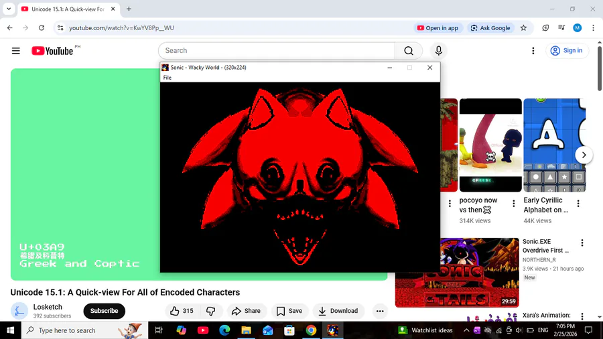This screenshot has width=603, height=339.
Task: Open more actions ellipsis beside Download
Action: tap(380, 311)
